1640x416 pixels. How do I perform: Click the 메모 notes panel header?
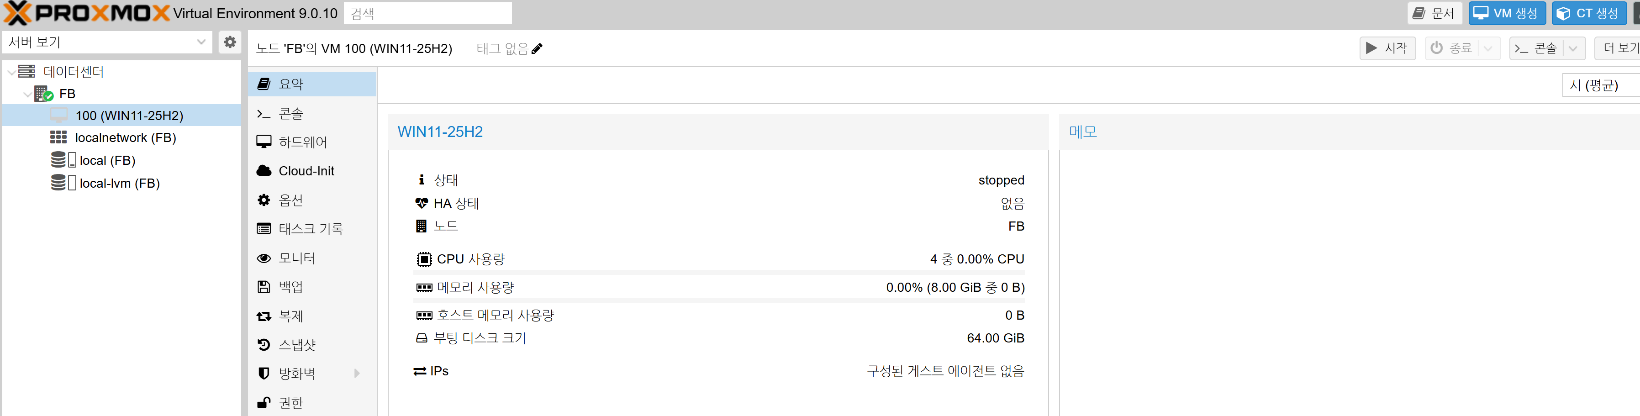coord(1083,132)
